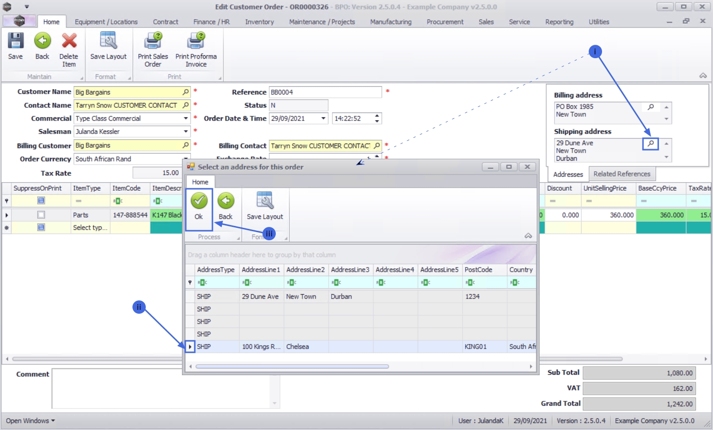Search for a shipping address

pos(651,143)
